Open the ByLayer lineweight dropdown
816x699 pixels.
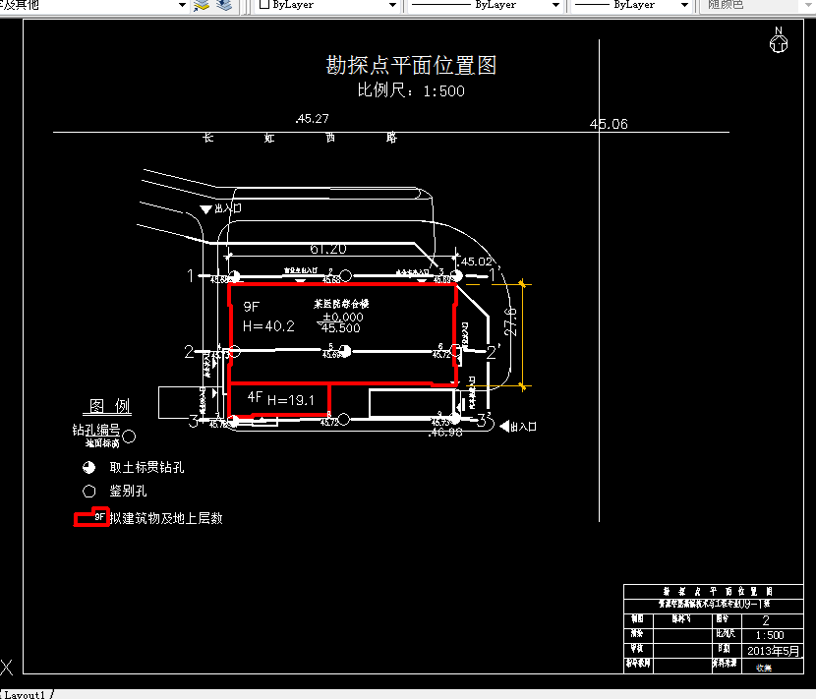(x=685, y=5)
